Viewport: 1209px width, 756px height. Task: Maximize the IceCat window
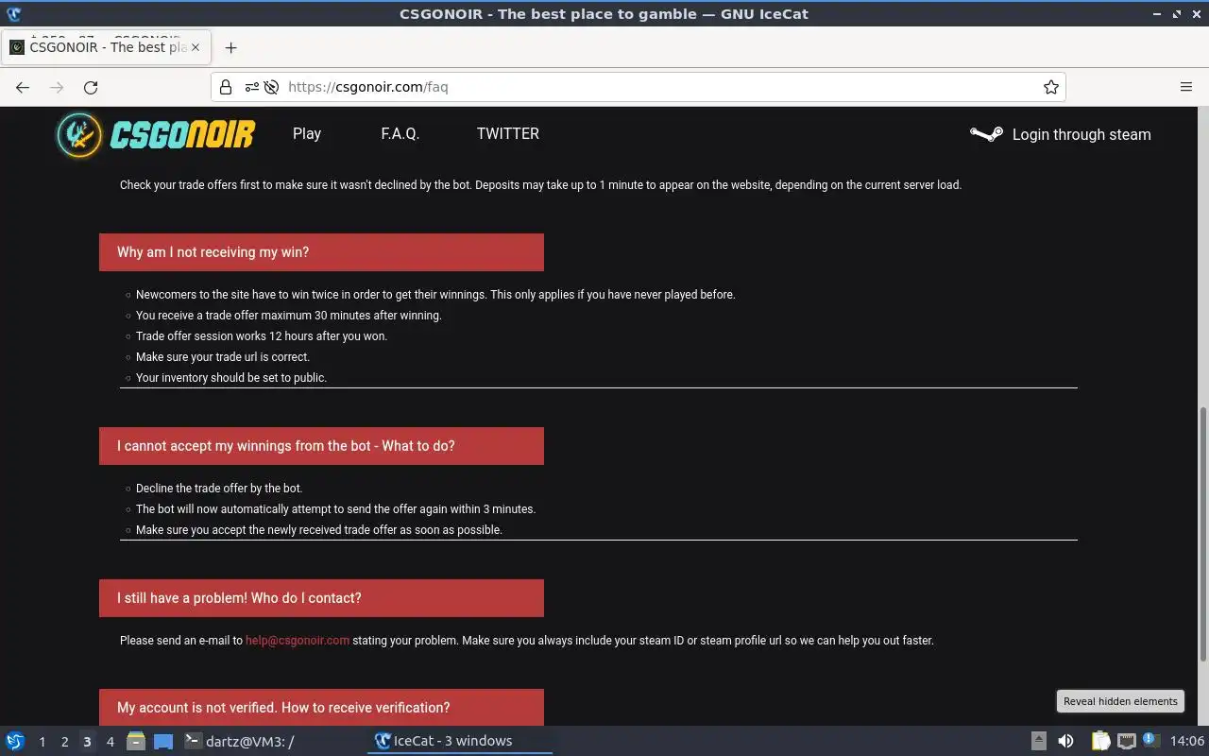(x=1177, y=13)
